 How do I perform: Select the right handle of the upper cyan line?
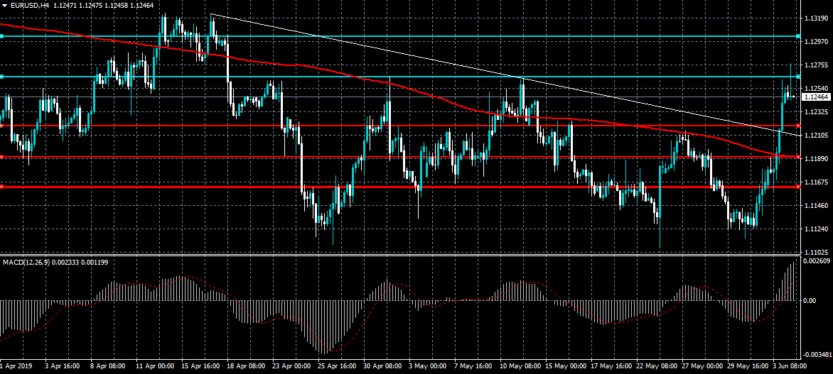pos(798,36)
